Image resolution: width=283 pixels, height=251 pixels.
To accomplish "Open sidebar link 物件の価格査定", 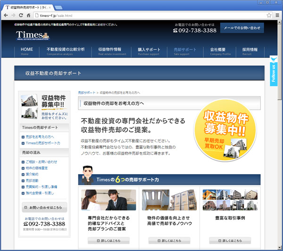I will click(37, 168).
